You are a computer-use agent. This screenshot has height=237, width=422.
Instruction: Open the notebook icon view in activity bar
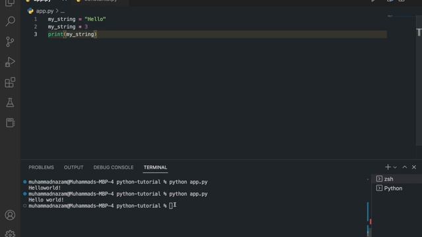tap(11, 122)
